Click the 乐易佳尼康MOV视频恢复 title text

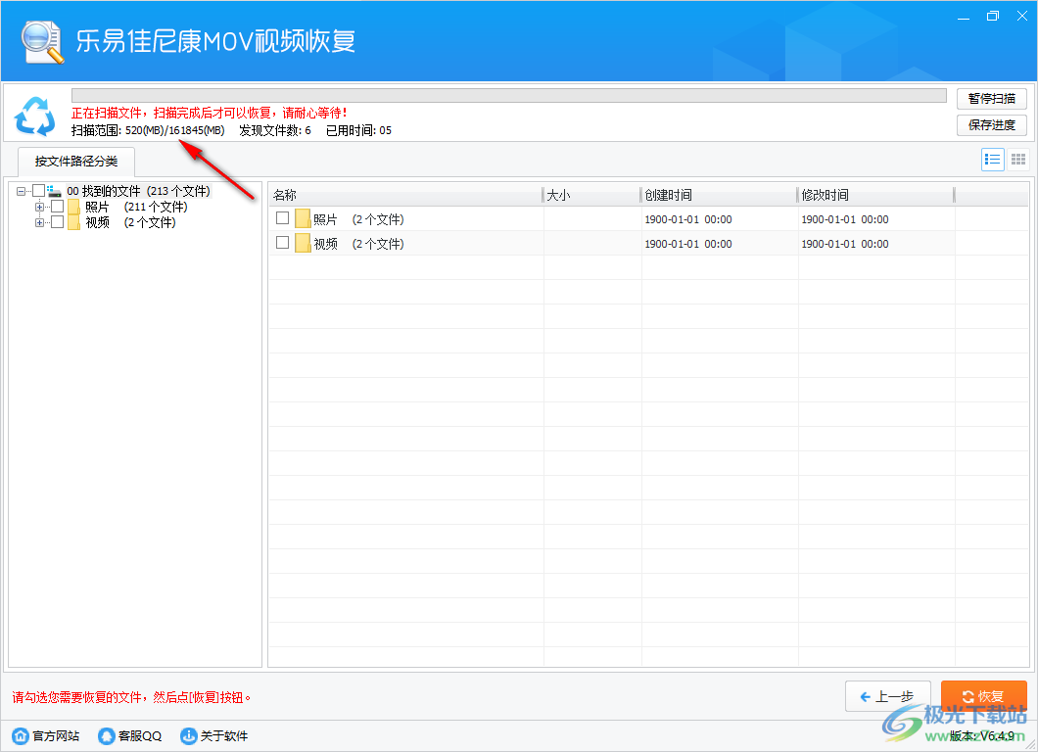(215, 41)
